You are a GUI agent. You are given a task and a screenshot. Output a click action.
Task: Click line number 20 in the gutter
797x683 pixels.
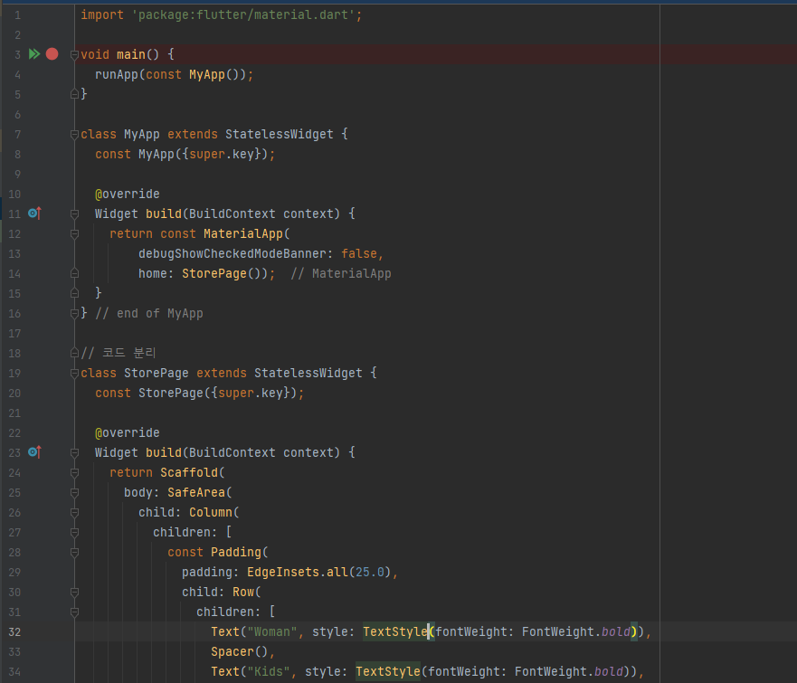click(14, 393)
